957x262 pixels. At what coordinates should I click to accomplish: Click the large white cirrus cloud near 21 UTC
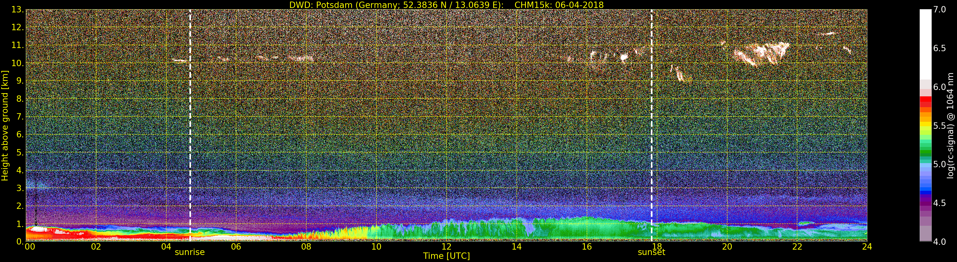(762, 54)
